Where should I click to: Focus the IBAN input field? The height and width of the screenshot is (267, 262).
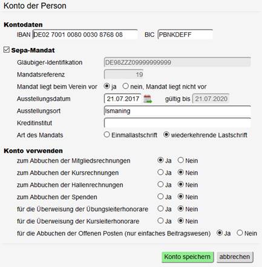[85, 35]
